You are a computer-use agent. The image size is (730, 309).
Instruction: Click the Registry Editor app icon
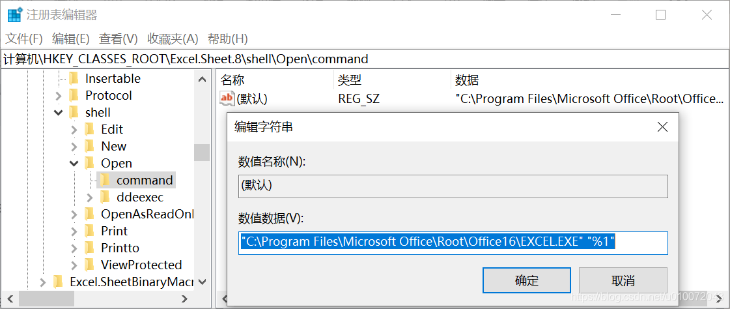click(14, 14)
